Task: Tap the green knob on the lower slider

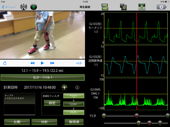Action: [160, 123]
